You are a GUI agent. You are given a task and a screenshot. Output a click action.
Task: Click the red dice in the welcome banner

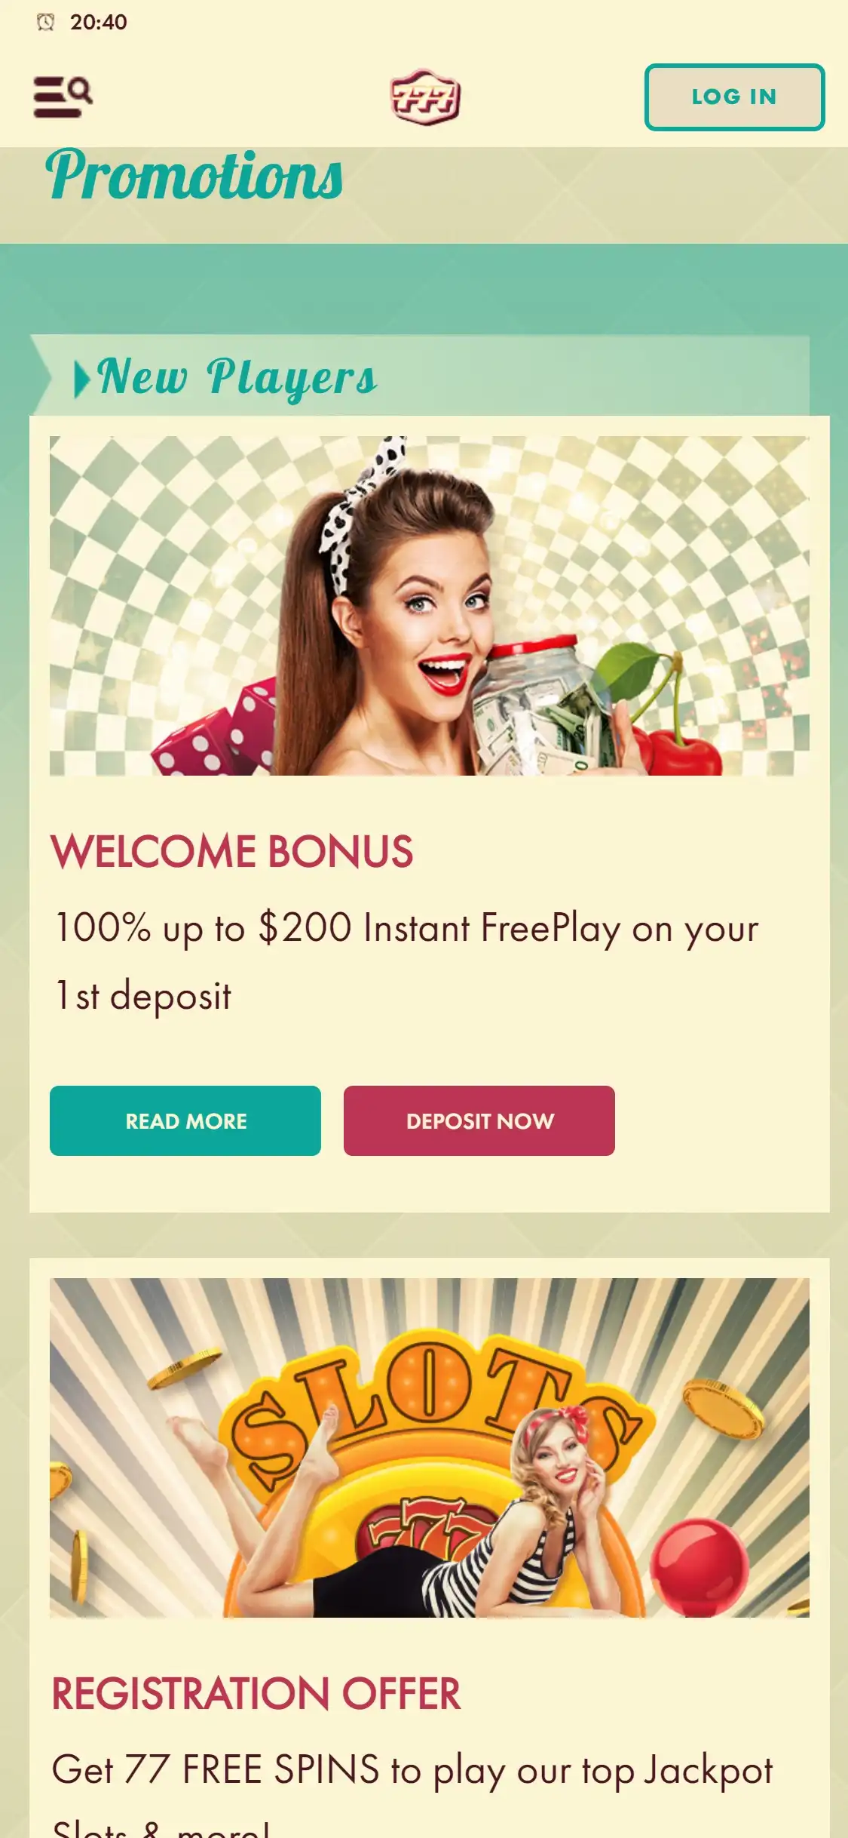tap(215, 728)
